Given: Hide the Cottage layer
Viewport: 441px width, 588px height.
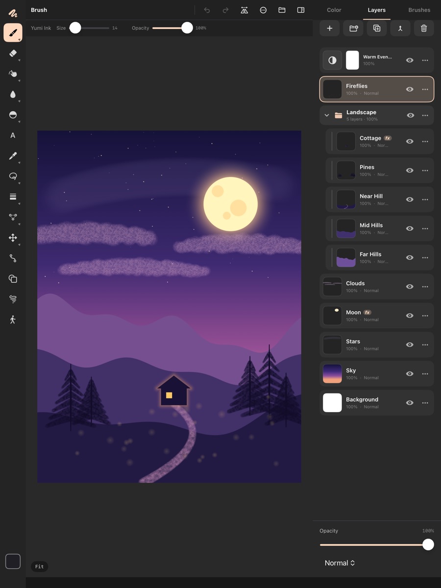Looking at the screenshot, I should click(410, 141).
